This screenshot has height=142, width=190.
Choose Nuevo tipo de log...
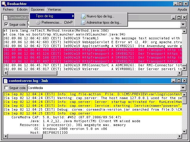(x=101, y=16)
